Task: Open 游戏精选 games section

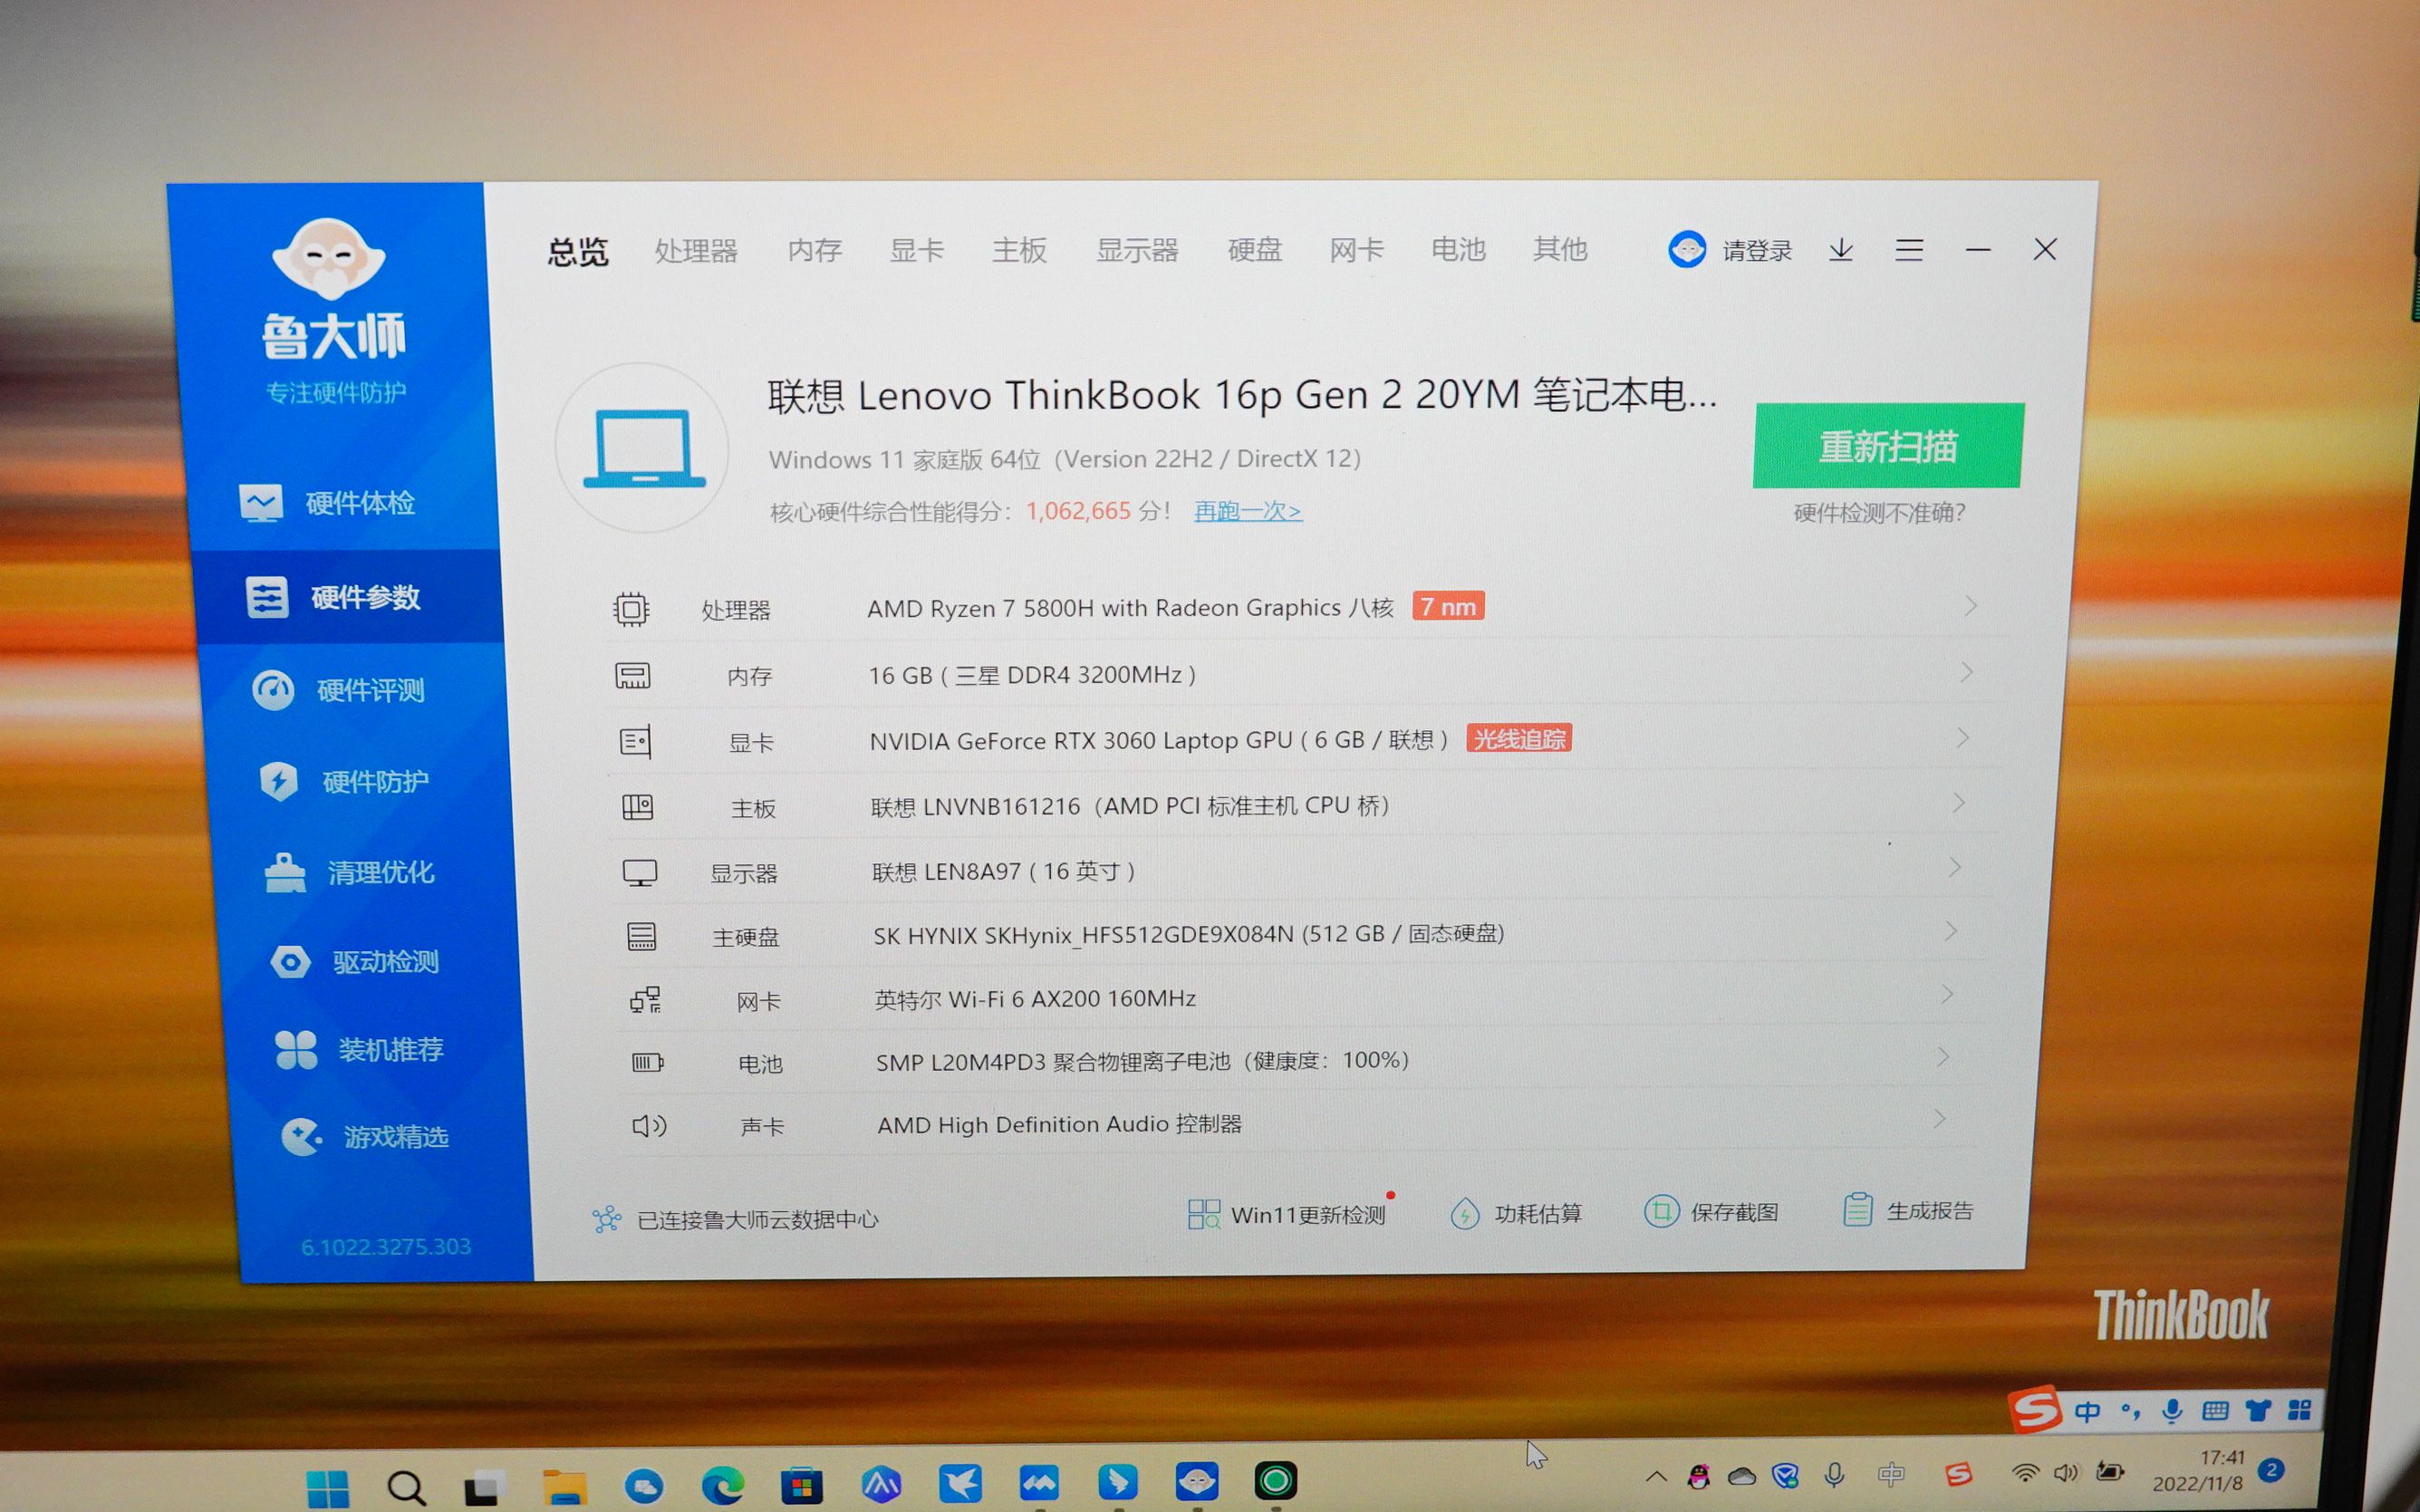Action: (x=364, y=1137)
